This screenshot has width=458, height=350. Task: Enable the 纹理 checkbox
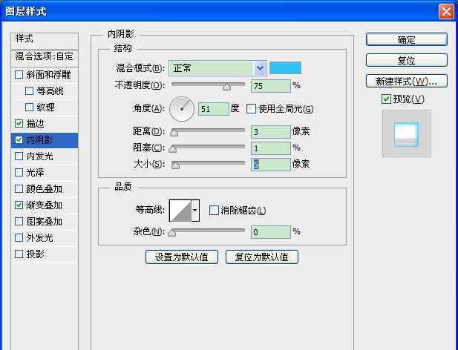[29, 108]
